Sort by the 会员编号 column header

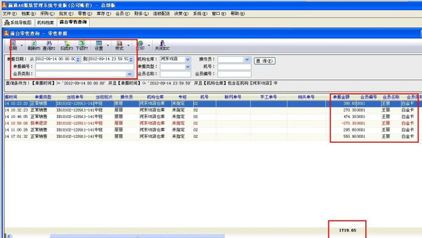coord(368,97)
